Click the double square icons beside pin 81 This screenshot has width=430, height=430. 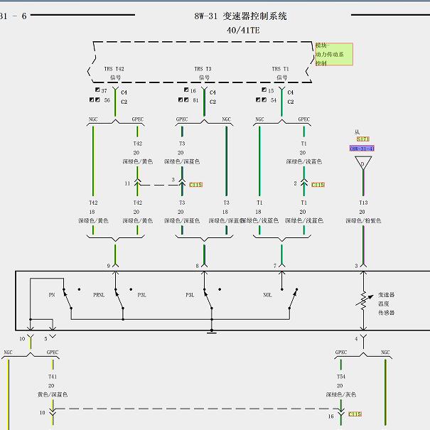coord(183,100)
